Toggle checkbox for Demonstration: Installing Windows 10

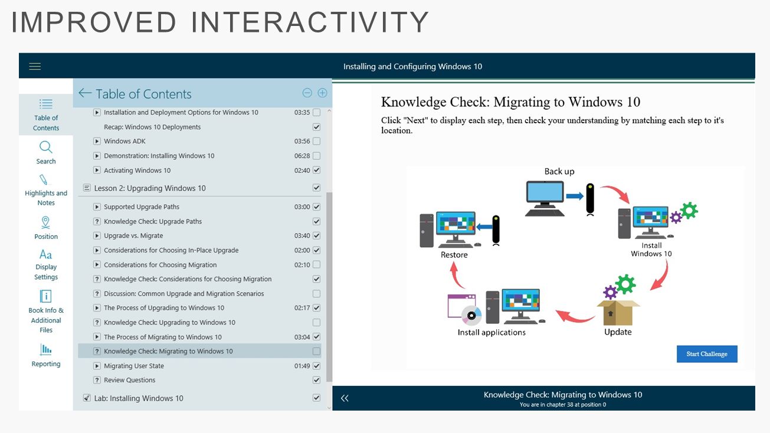tap(316, 156)
